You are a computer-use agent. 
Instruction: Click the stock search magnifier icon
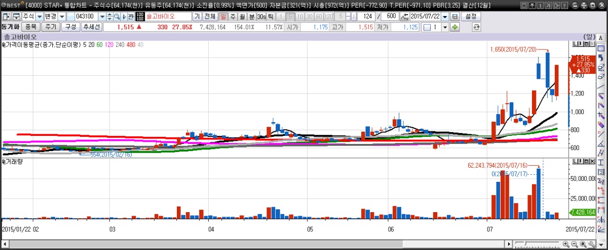(x=117, y=17)
